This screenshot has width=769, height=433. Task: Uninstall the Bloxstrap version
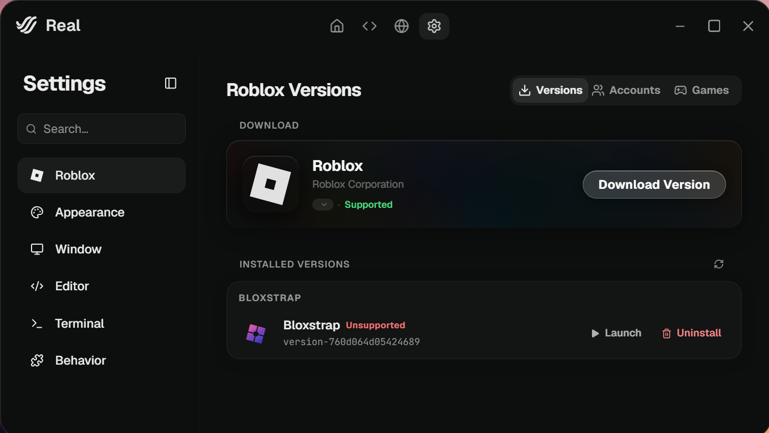point(691,333)
